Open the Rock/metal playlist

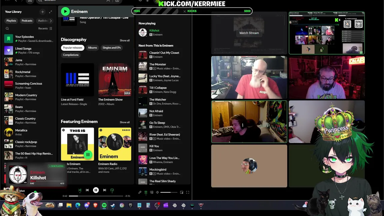(x=29, y=73)
